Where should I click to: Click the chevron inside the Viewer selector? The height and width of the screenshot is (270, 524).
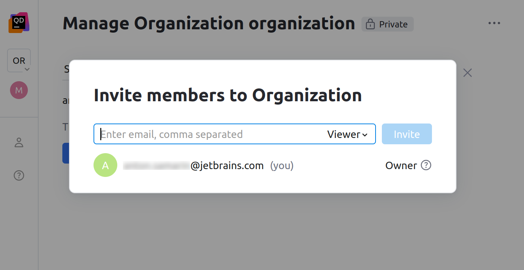point(365,135)
